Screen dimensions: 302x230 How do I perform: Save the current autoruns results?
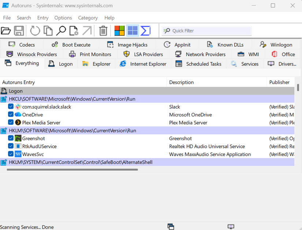19,31
